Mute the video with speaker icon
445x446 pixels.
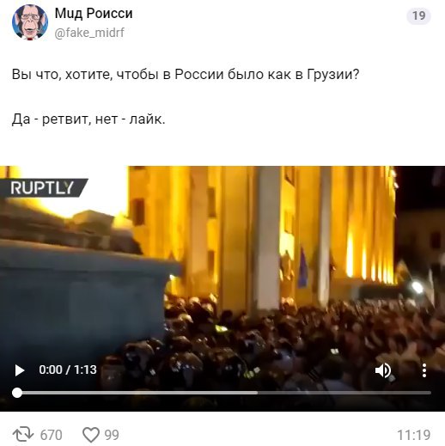coord(383,370)
